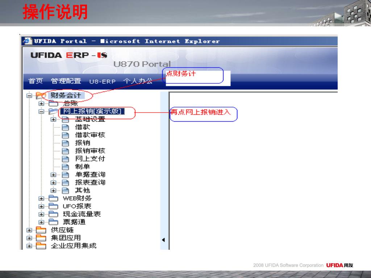Click the 网上报销 open folder icon

click(x=54, y=111)
